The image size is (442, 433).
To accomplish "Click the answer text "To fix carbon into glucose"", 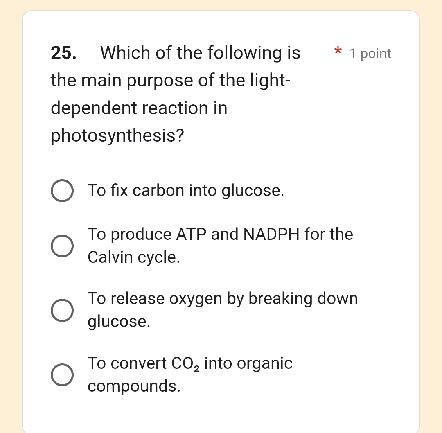I will pos(186,190).
